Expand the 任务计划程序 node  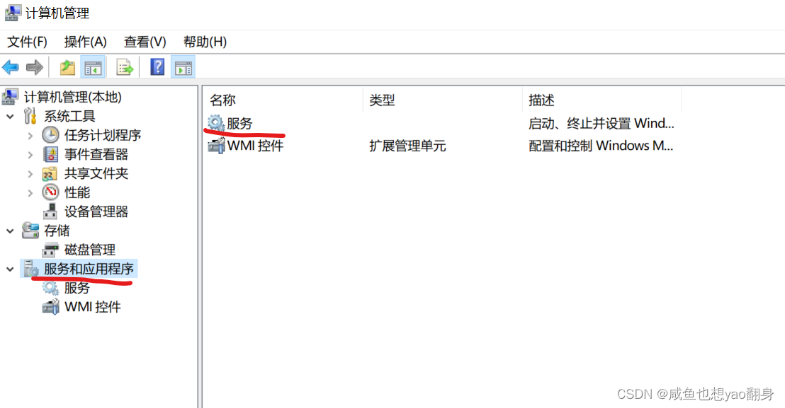pos(30,135)
